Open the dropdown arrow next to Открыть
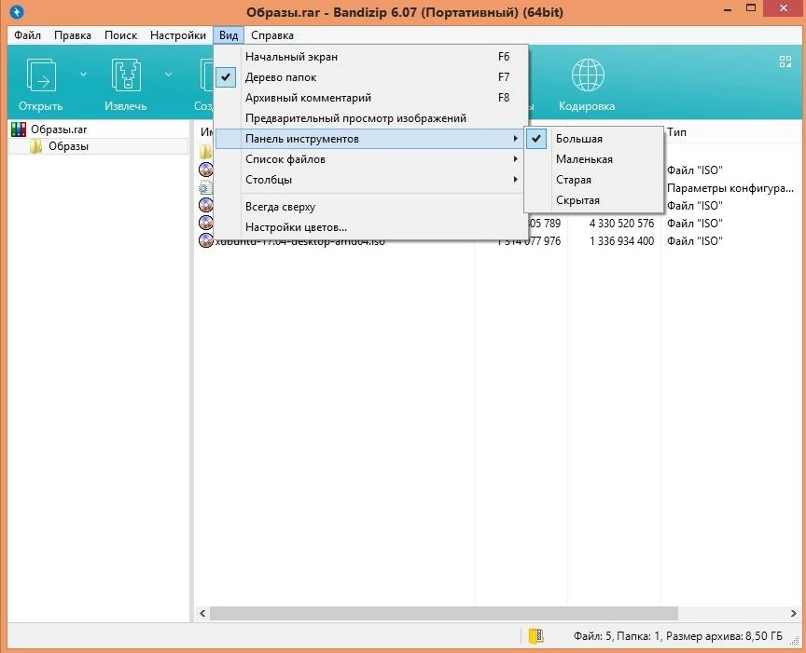This screenshot has width=806, height=653. point(83,75)
